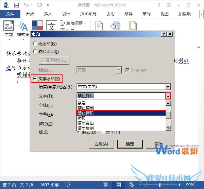Click the 文字 dropdown arrow
The height and width of the screenshot is (189, 204).
click(x=168, y=96)
